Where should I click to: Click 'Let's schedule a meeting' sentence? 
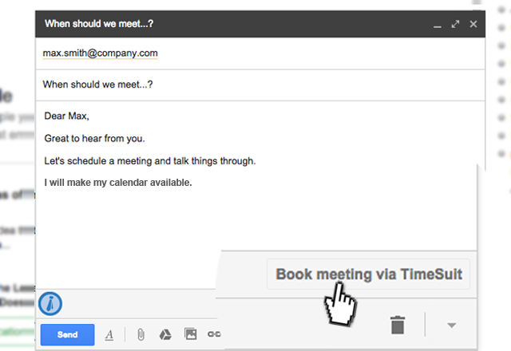[x=150, y=161]
